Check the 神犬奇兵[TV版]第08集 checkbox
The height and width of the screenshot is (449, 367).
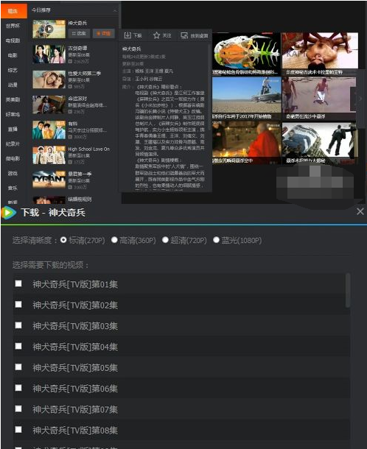(x=18, y=430)
